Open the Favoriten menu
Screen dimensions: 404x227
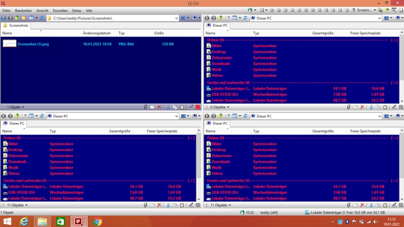pos(60,10)
